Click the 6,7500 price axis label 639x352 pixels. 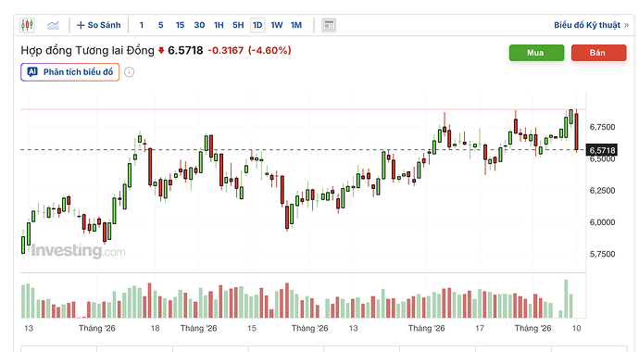click(x=602, y=127)
